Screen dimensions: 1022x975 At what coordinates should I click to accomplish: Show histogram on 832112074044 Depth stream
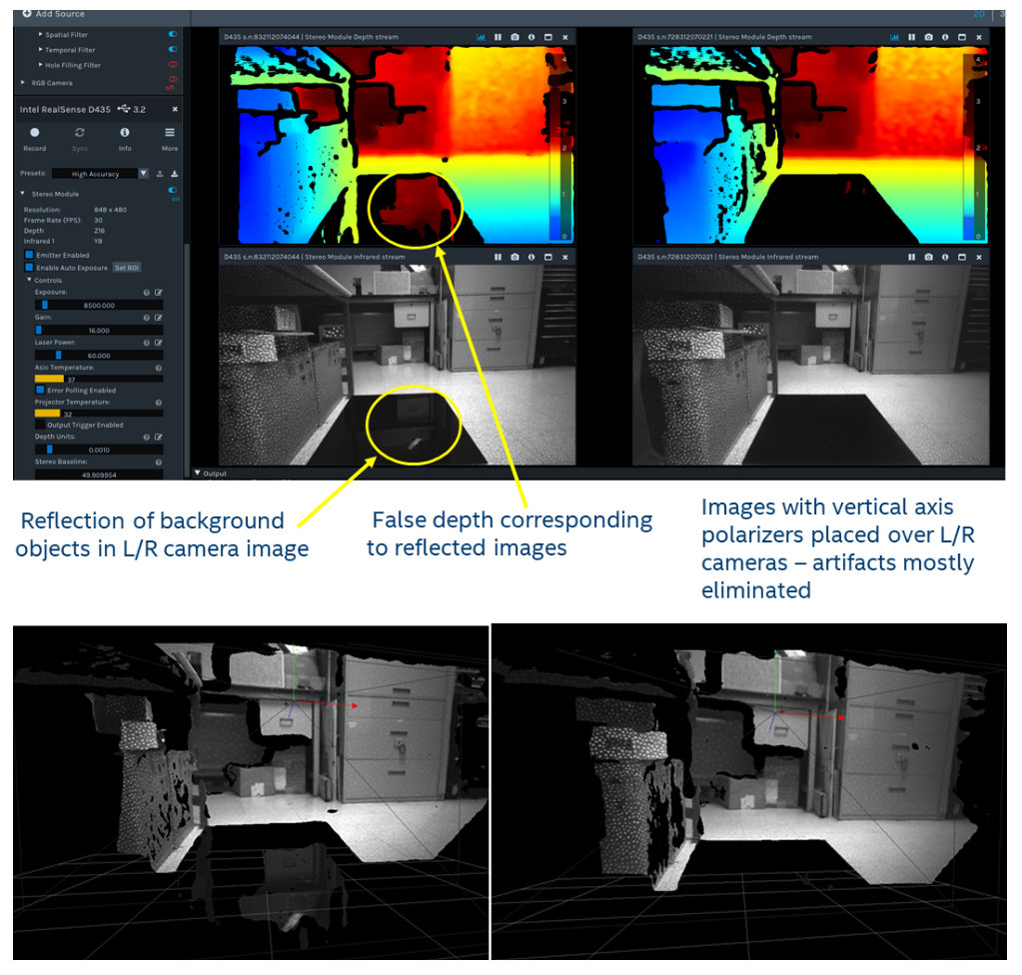[x=481, y=37]
